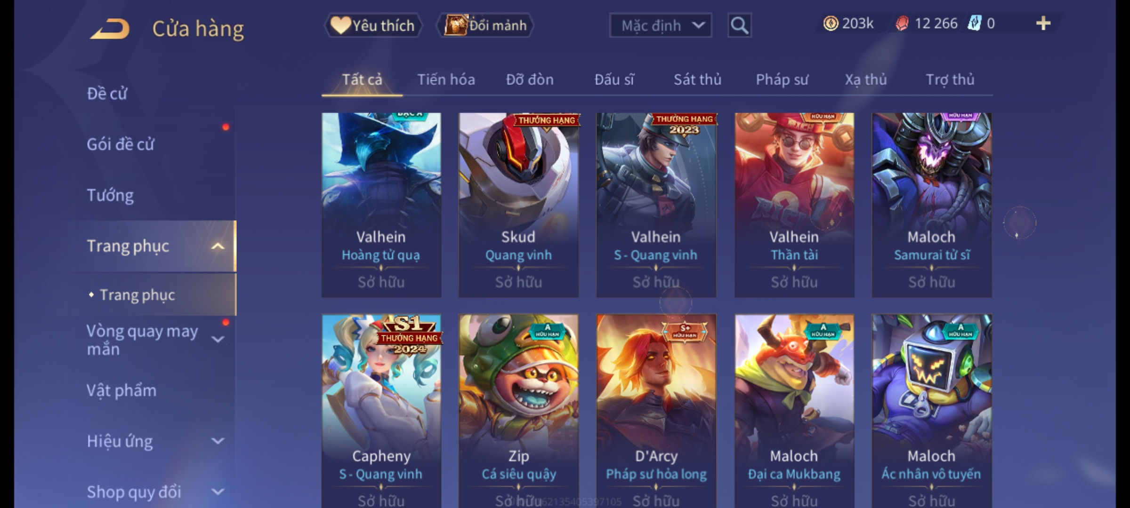Open the search magnifier icon
The height and width of the screenshot is (508, 1130).
coord(739,25)
